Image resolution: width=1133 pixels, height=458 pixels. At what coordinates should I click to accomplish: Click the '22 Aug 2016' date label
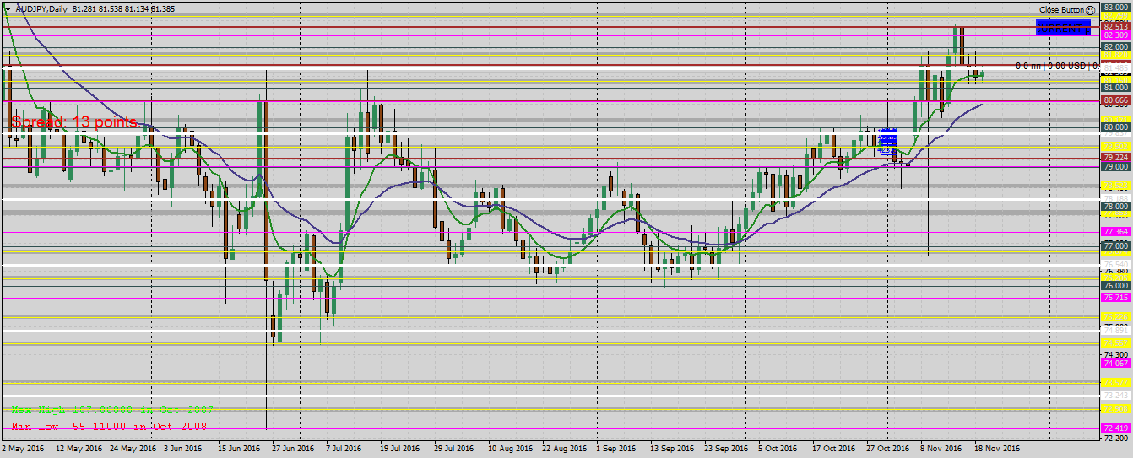coord(565,449)
